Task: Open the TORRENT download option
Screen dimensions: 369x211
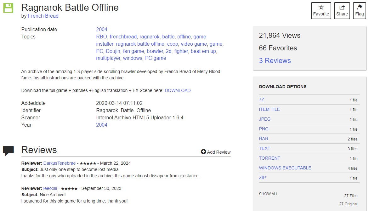Action: click(x=270, y=158)
